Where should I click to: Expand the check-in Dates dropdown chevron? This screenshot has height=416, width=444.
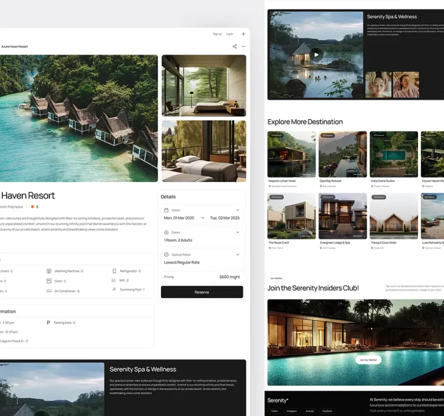click(x=238, y=210)
